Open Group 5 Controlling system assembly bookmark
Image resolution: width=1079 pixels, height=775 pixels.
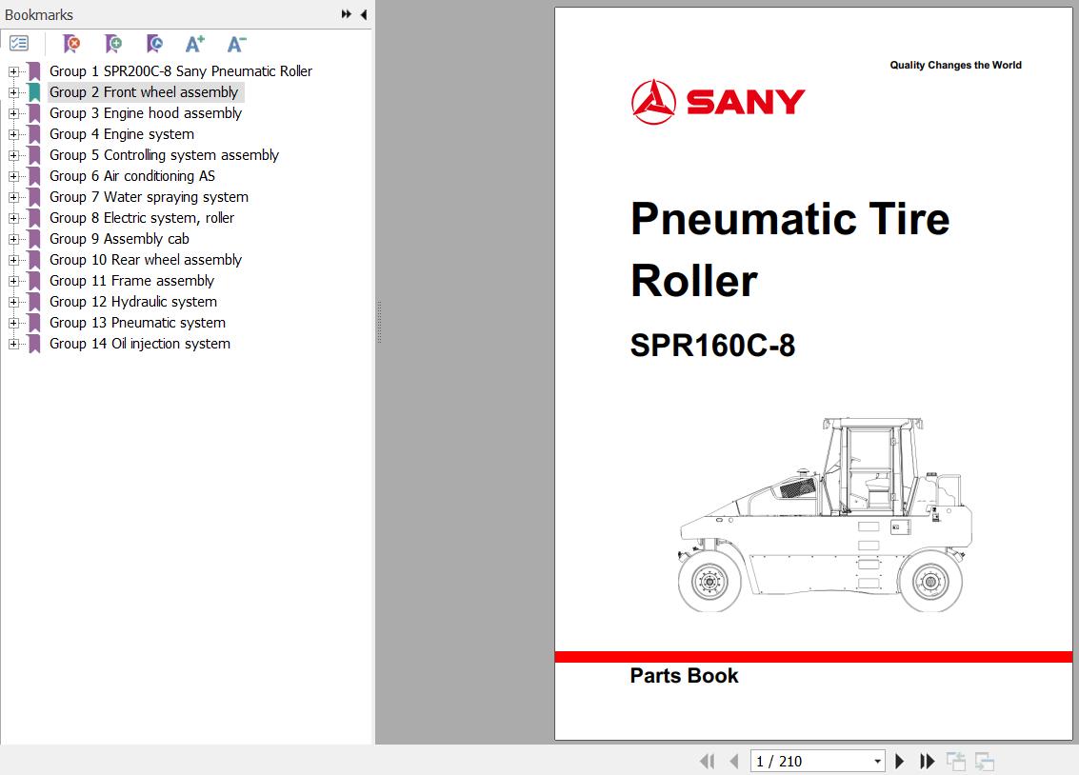(164, 155)
